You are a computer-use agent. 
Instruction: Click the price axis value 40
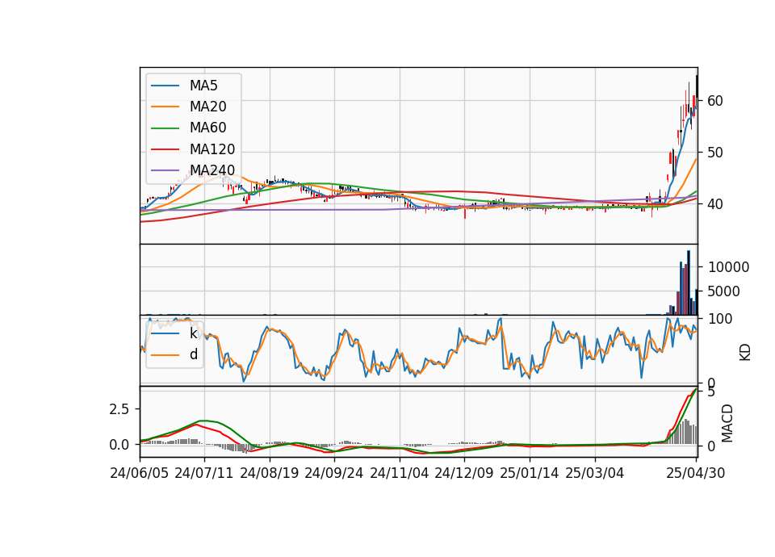(715, 203)
